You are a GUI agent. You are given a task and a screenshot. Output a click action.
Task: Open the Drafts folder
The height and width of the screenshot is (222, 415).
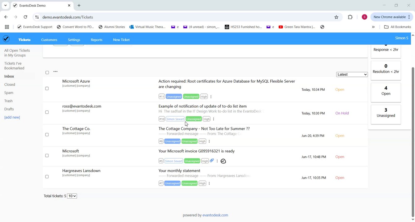(x=9, y=109)
